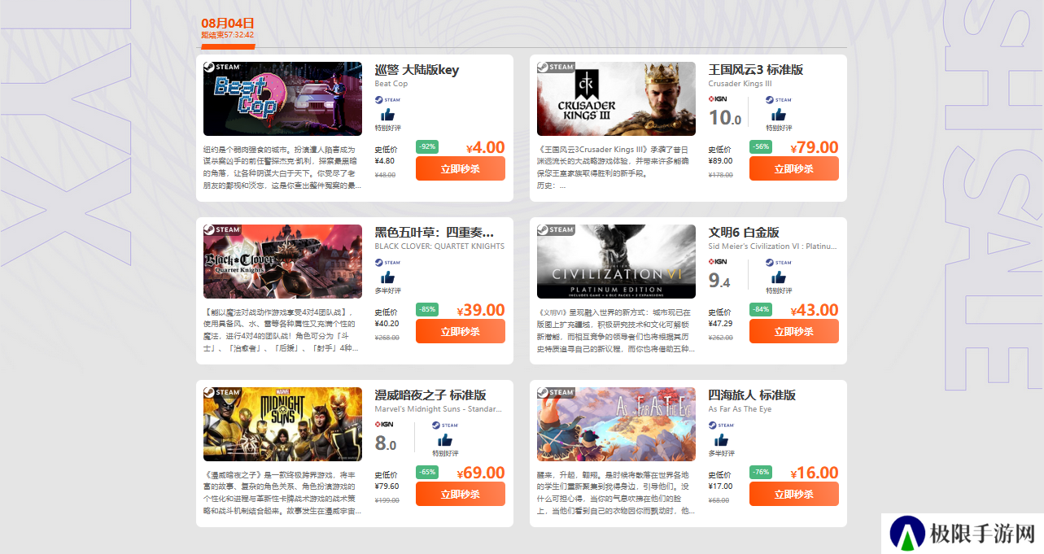Open the 黑色五叶草：四重奏 title link
This screenshot has height=554, width=1044.
pyautogui.click(x=435, y=233)
